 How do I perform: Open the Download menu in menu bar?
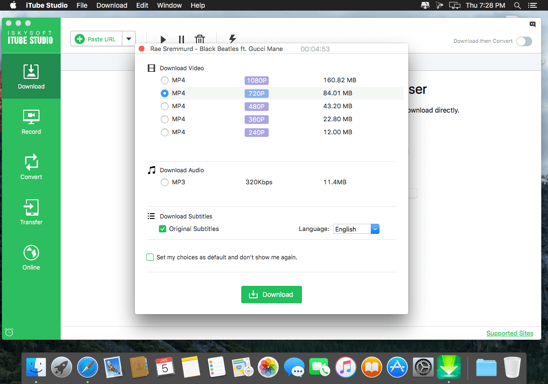(x=112, y=5)
